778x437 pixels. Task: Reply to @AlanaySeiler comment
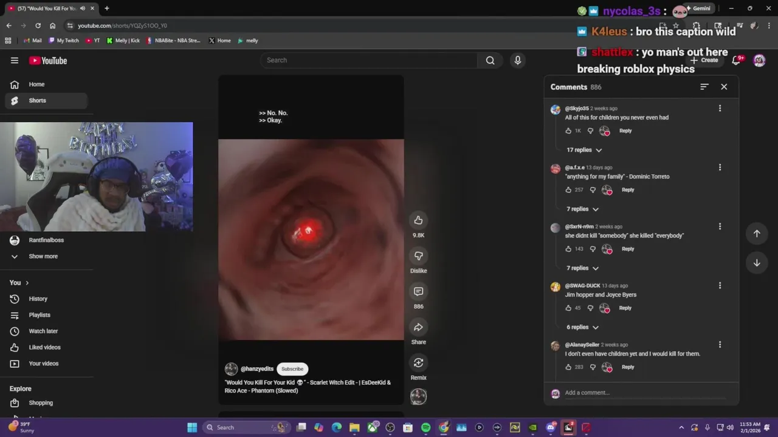tap(628, 367)
